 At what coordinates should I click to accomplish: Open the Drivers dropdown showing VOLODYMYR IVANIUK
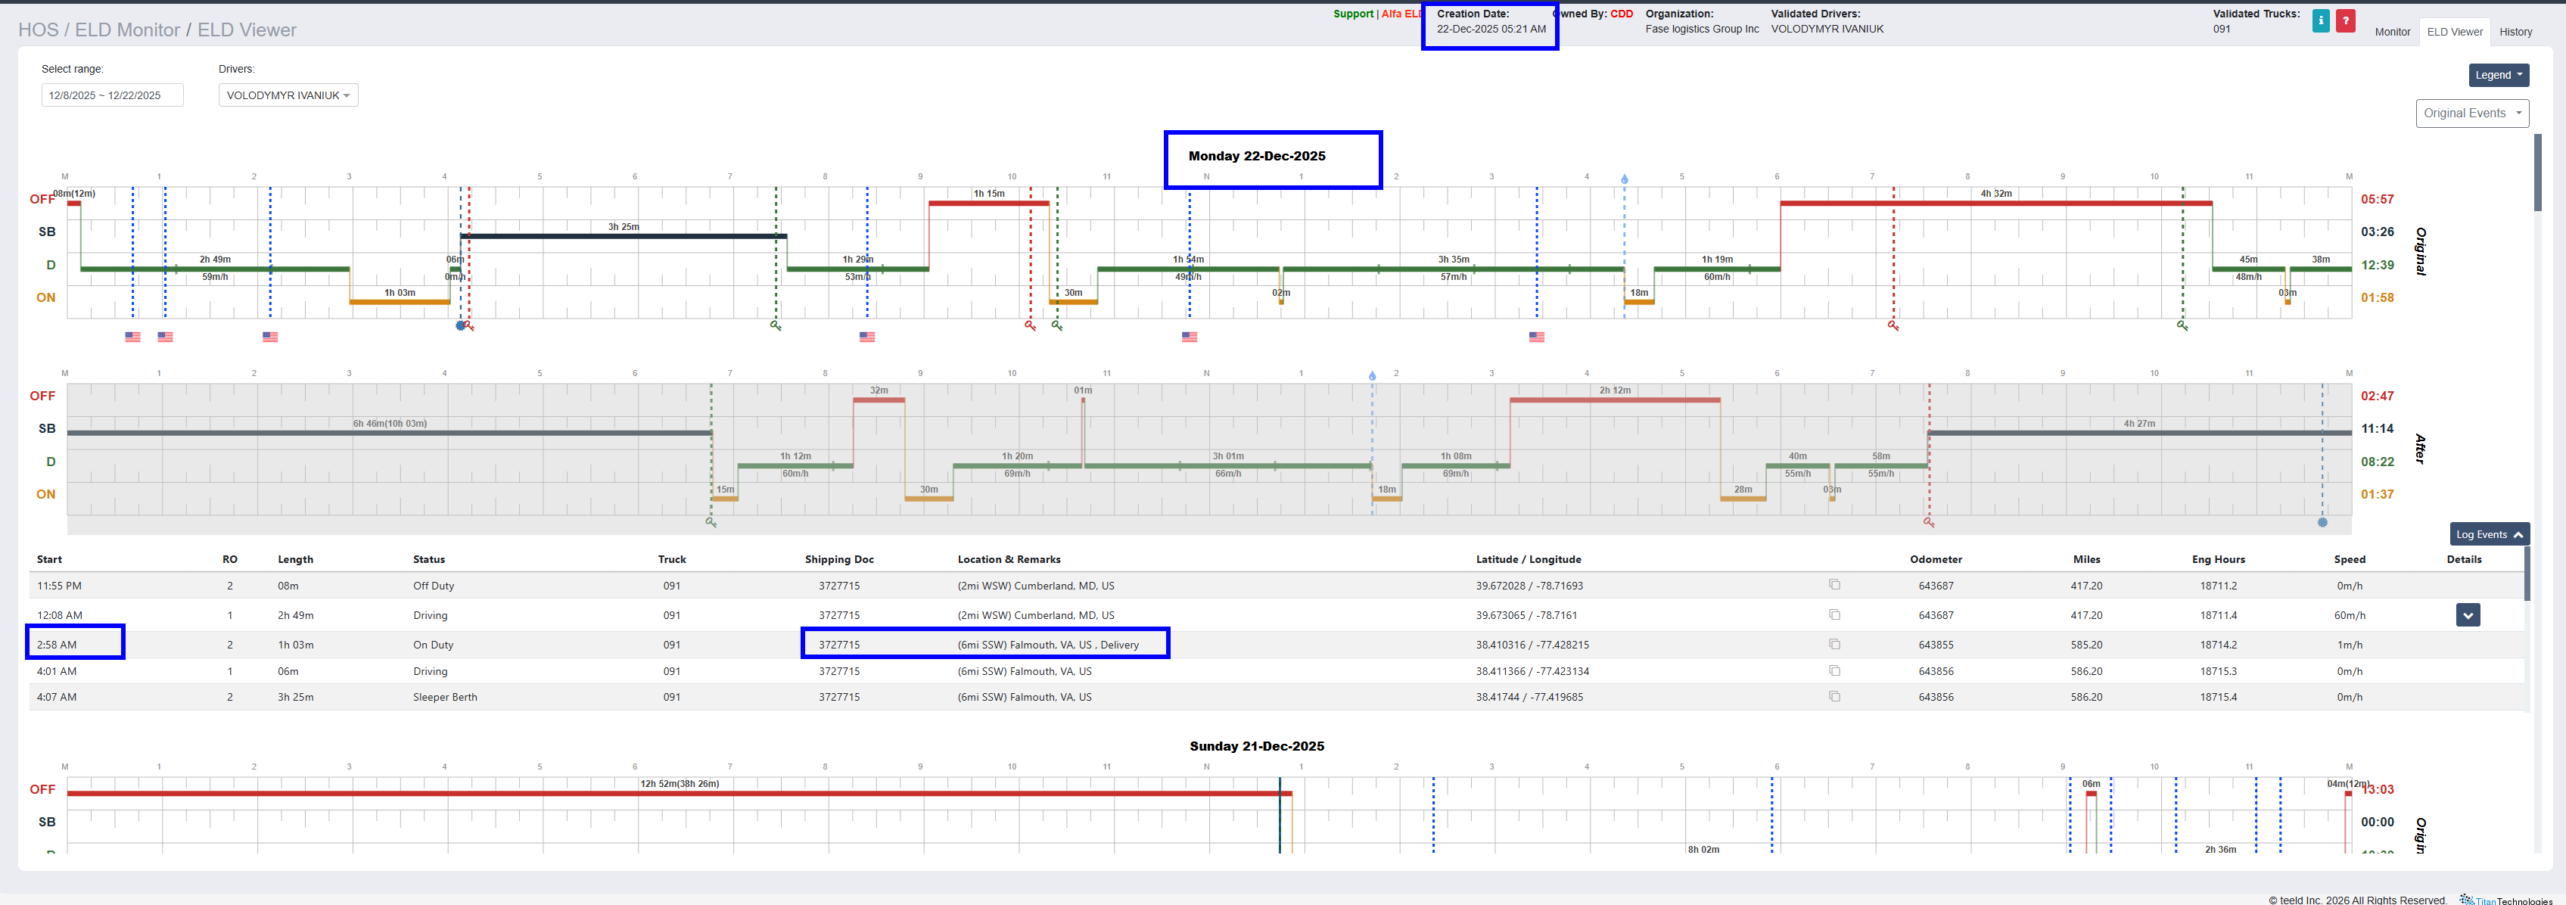pyautogui.click(x=288, y=95)
